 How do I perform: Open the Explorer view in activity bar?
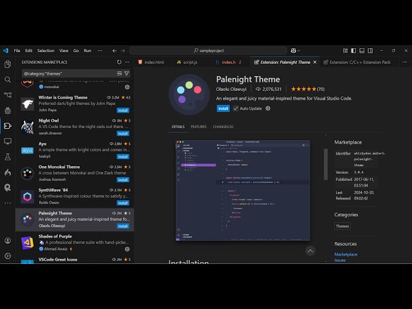click(8, 64)
